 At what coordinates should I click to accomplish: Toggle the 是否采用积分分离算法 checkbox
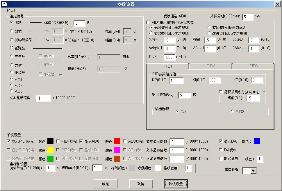pos(221,92)
